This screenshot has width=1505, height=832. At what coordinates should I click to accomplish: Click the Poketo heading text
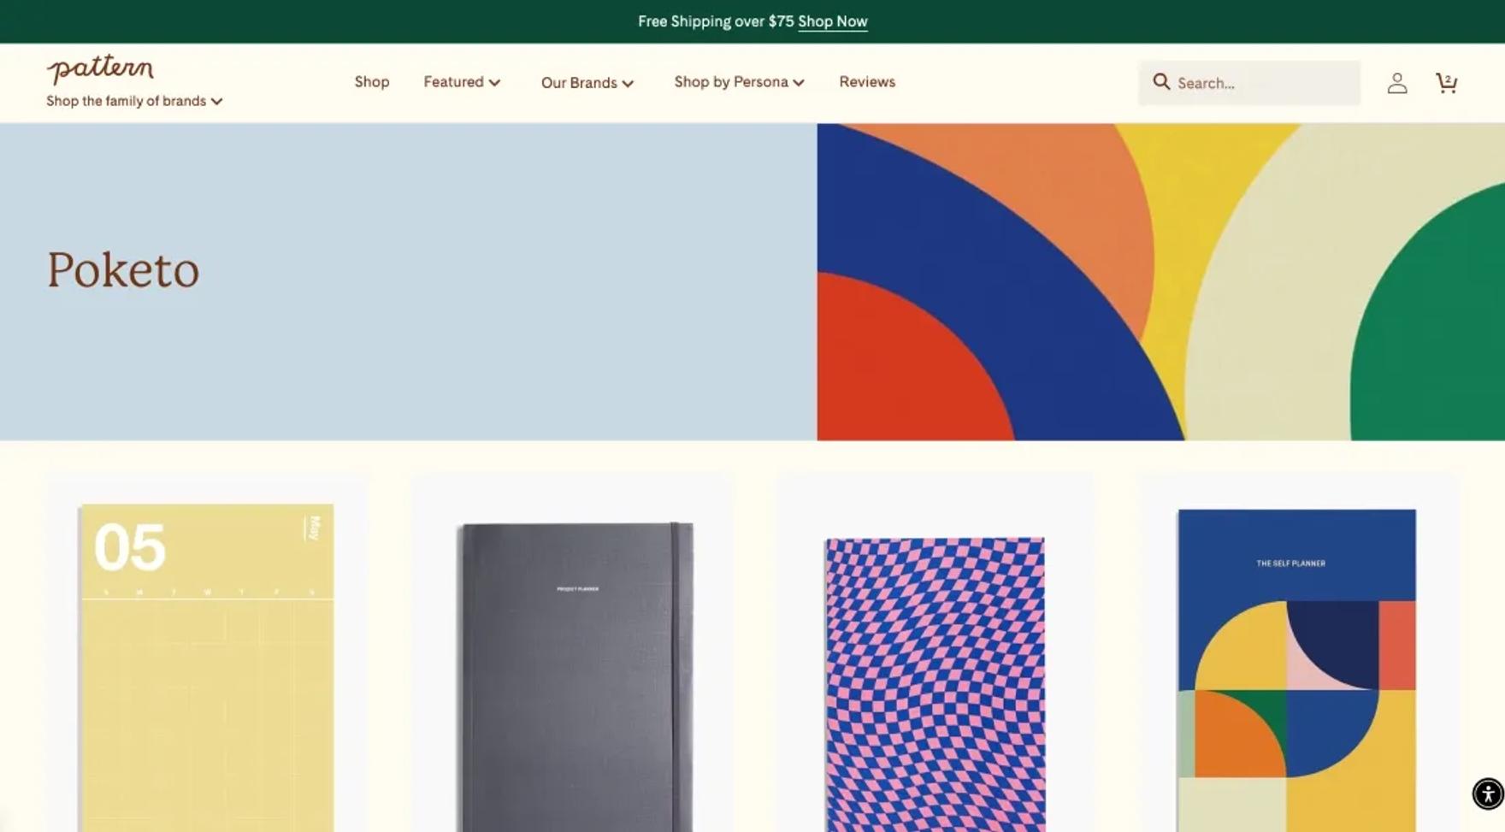point(123,269)
